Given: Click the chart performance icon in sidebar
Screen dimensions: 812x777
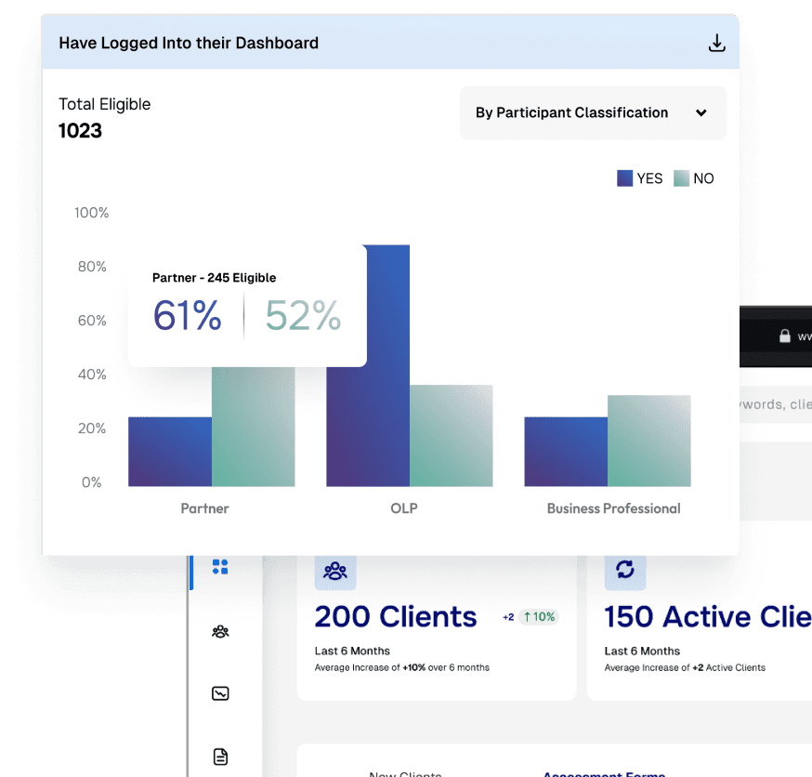Looking at the screenshot, I should 219,693.
